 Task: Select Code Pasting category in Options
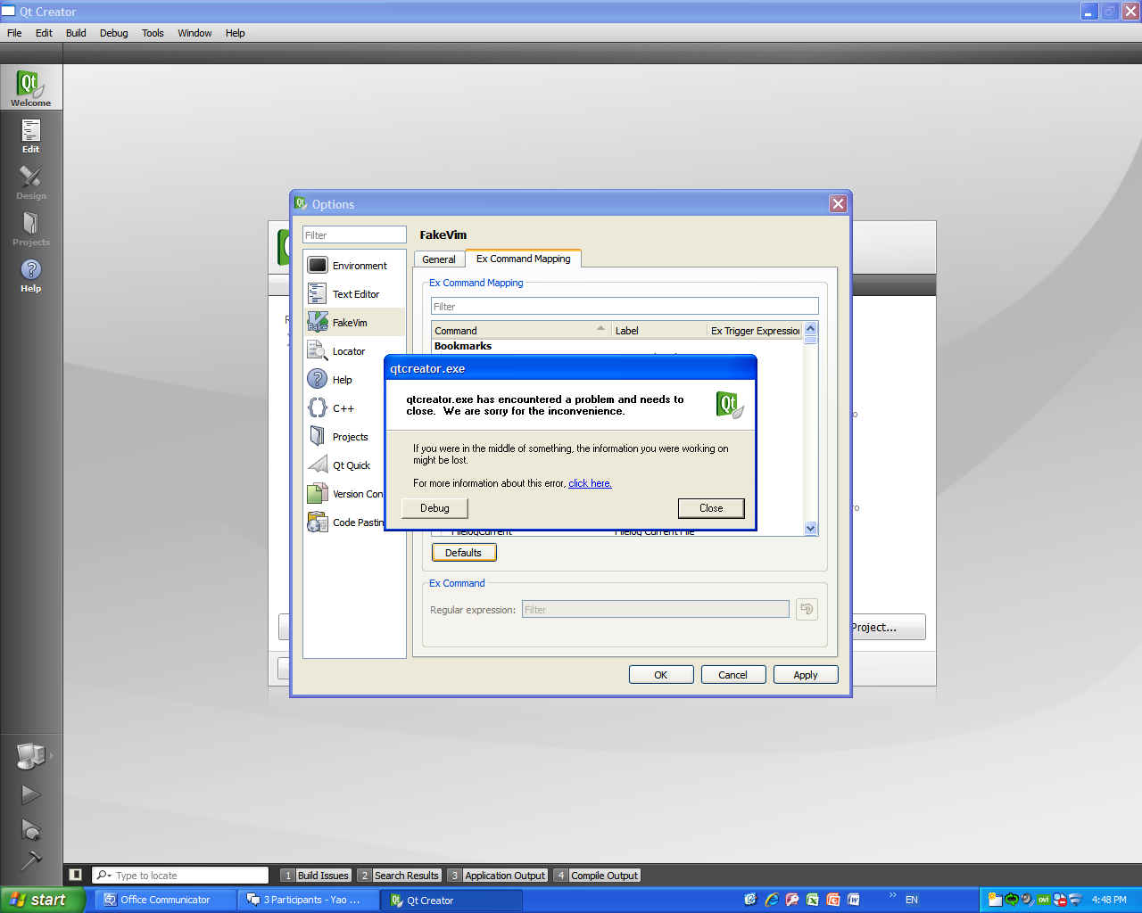coord(344,522)
